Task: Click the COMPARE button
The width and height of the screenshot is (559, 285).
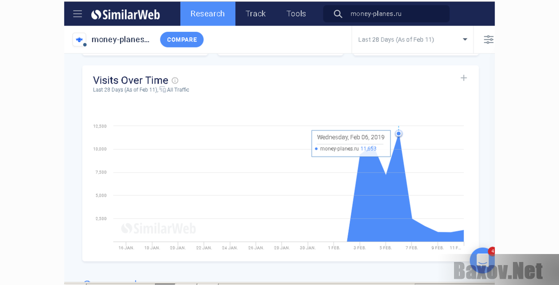Action: [x=182, y=39]
